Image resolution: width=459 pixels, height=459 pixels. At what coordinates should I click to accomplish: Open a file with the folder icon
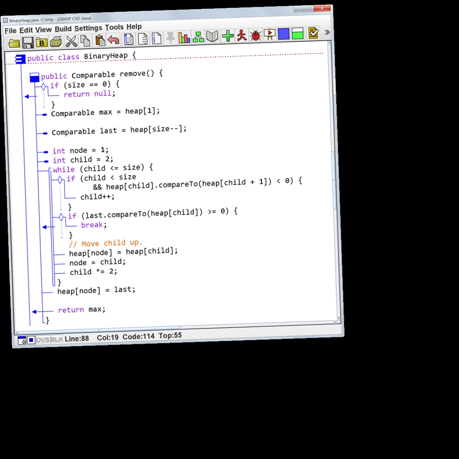14,43
